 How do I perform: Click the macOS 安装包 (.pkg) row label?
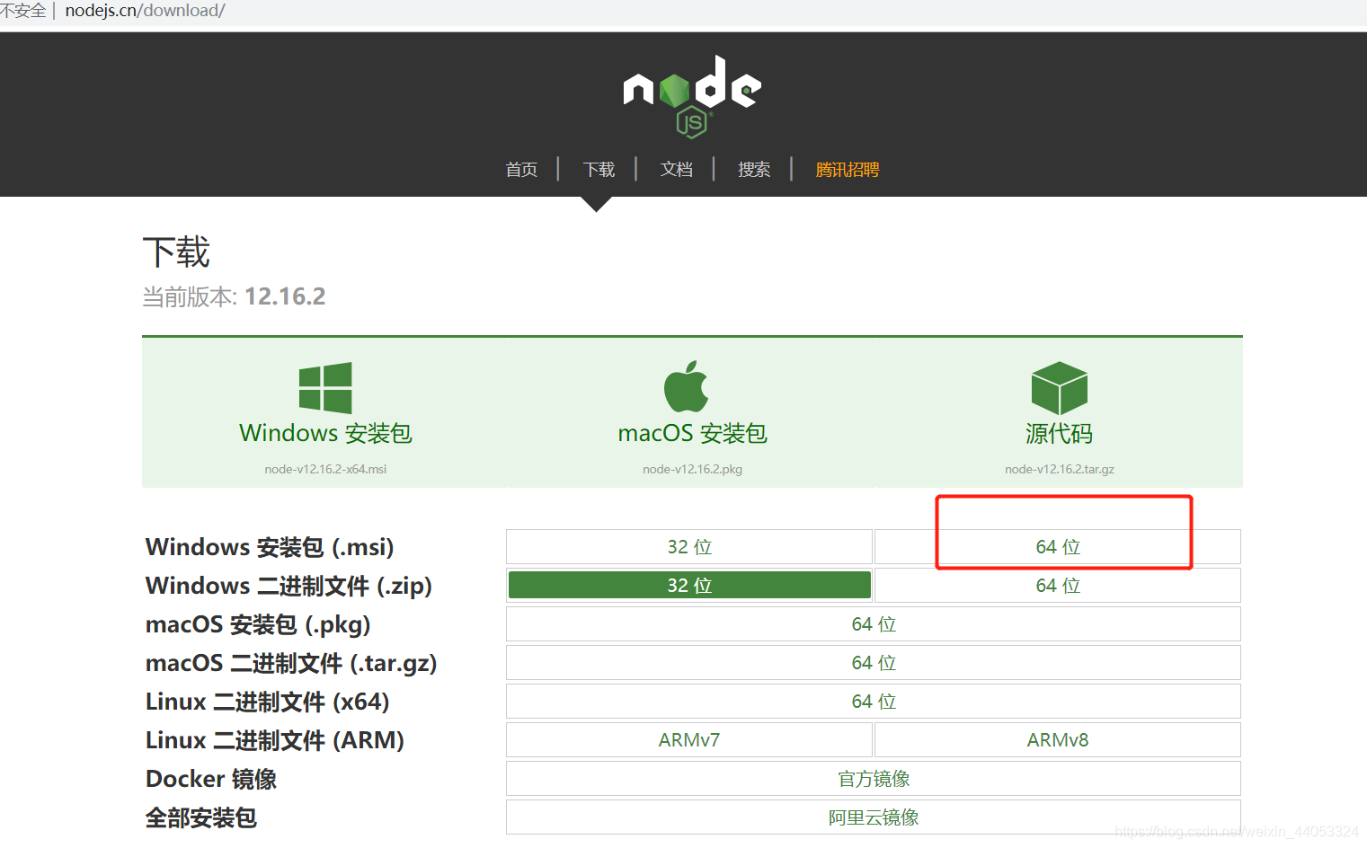click(x=258, y=624)
